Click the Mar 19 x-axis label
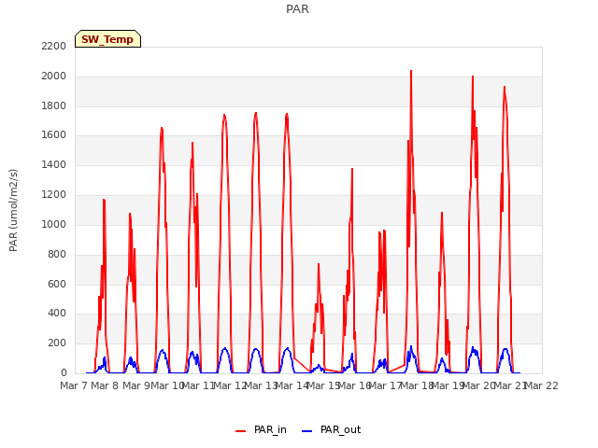This screenshot has width=598, height=448. [448, 385]
